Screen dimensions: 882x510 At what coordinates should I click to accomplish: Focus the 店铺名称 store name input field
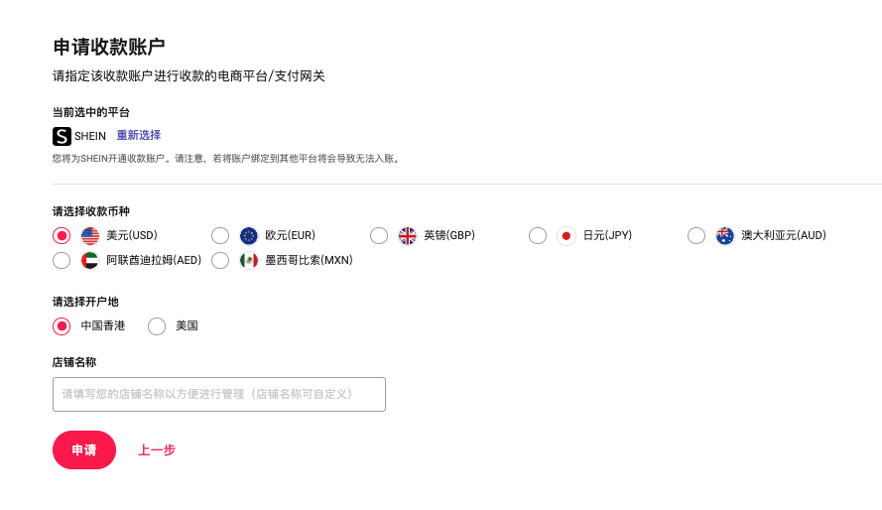pos(218,394)
